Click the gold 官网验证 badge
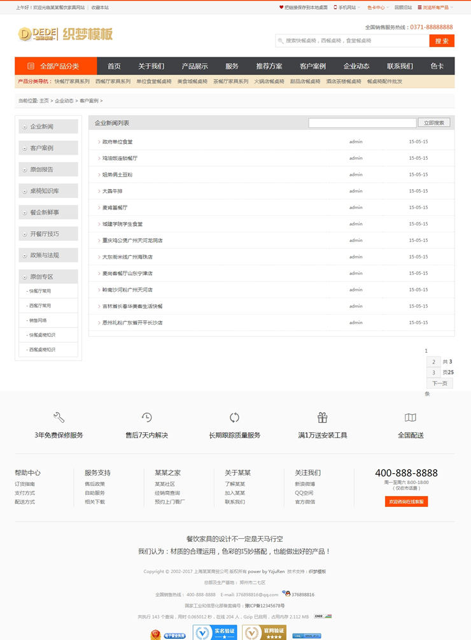This screenshot has width=471, height=640. coord(264,633)
